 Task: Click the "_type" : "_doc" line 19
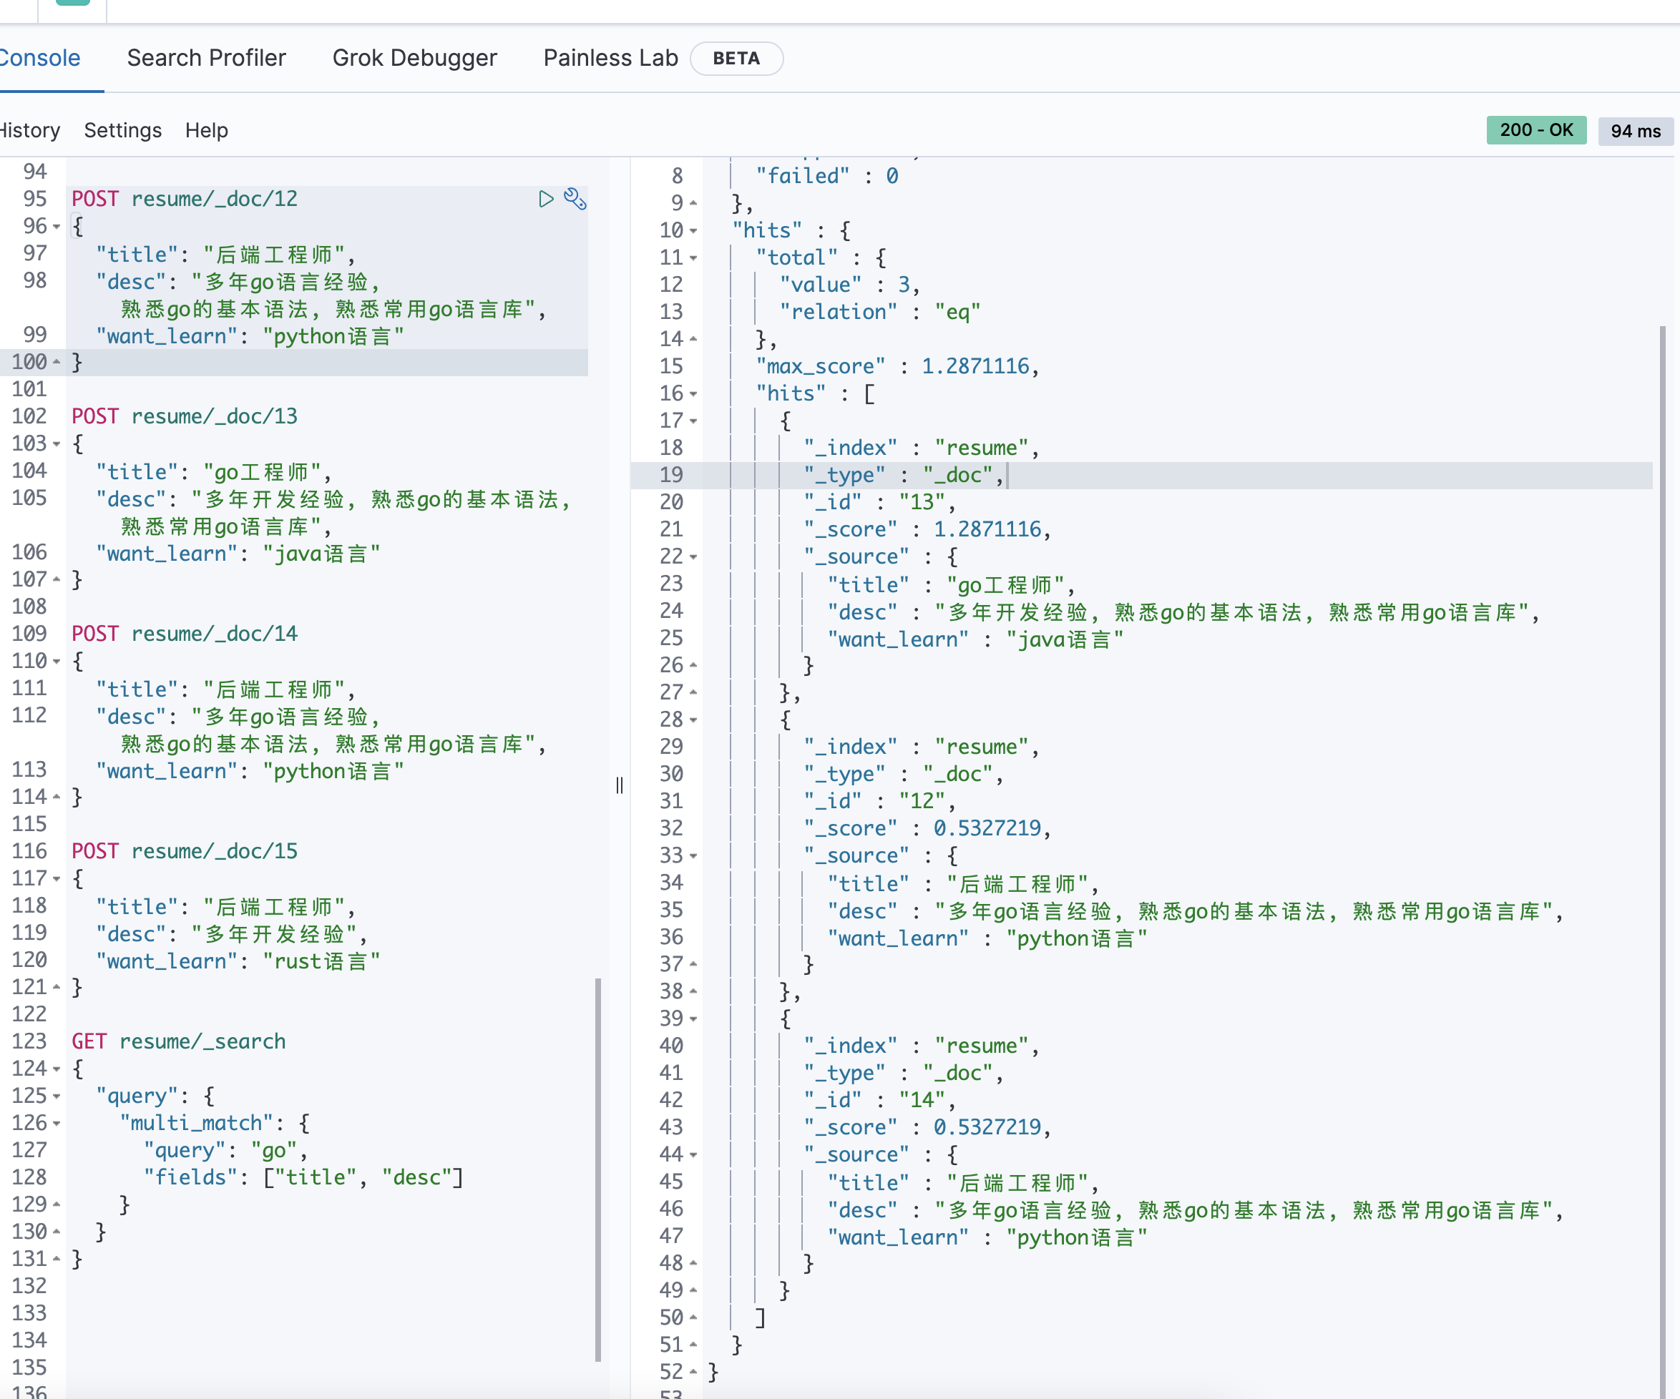pyautogui.click(x=903, y=476)
